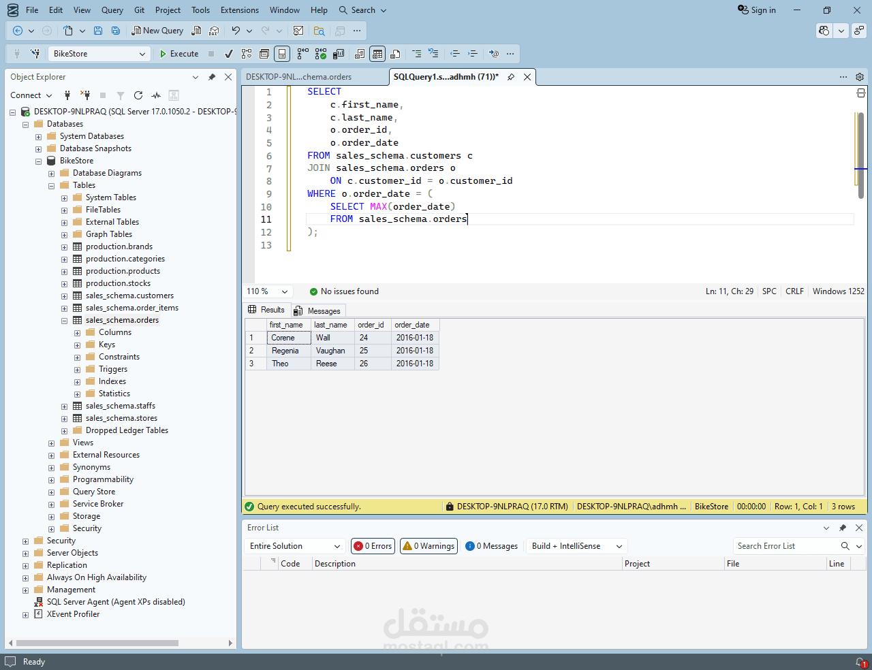
Task: Parse the query using the checkmark icon
Action: [229, 53]
